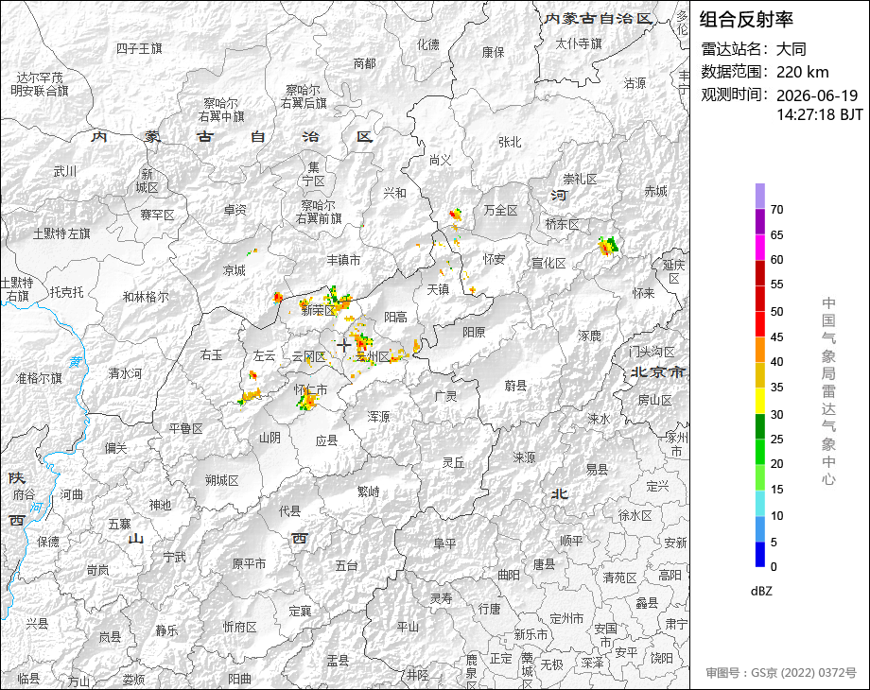The height and width of the screenshot is (690, 870).
Task: Click the 赤城 county label
Action: point(656,191)
